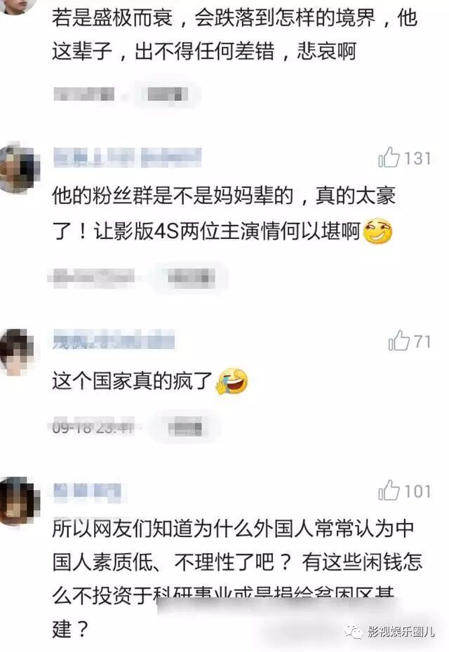The width and height of the screenshot is (449, 652).
Task: Open avatar beside 他的粉丝群 comment
Action: click(19, 168)
